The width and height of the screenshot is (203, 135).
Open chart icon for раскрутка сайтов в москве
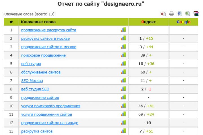[x=123, y=38]
